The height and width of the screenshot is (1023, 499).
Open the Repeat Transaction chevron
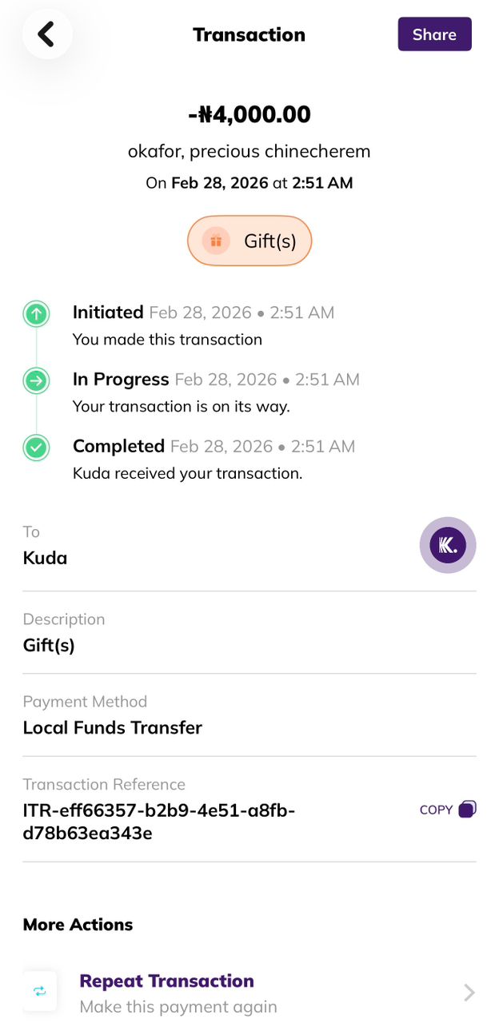469,993
